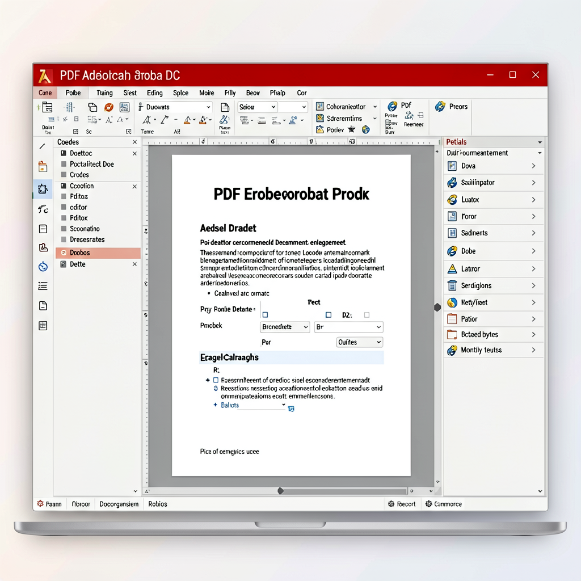This screenshot has width=581, height=581.
Task: Click the Recort status bar button
Action: (402, 504)
